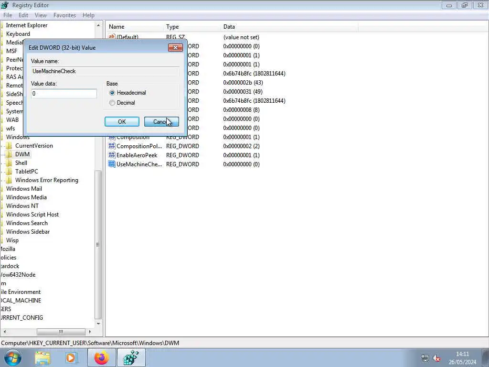Viewport: 489px width, 367px height.
Task: Click the 0x0000002b (43) data cell
Action: [243, 83]
